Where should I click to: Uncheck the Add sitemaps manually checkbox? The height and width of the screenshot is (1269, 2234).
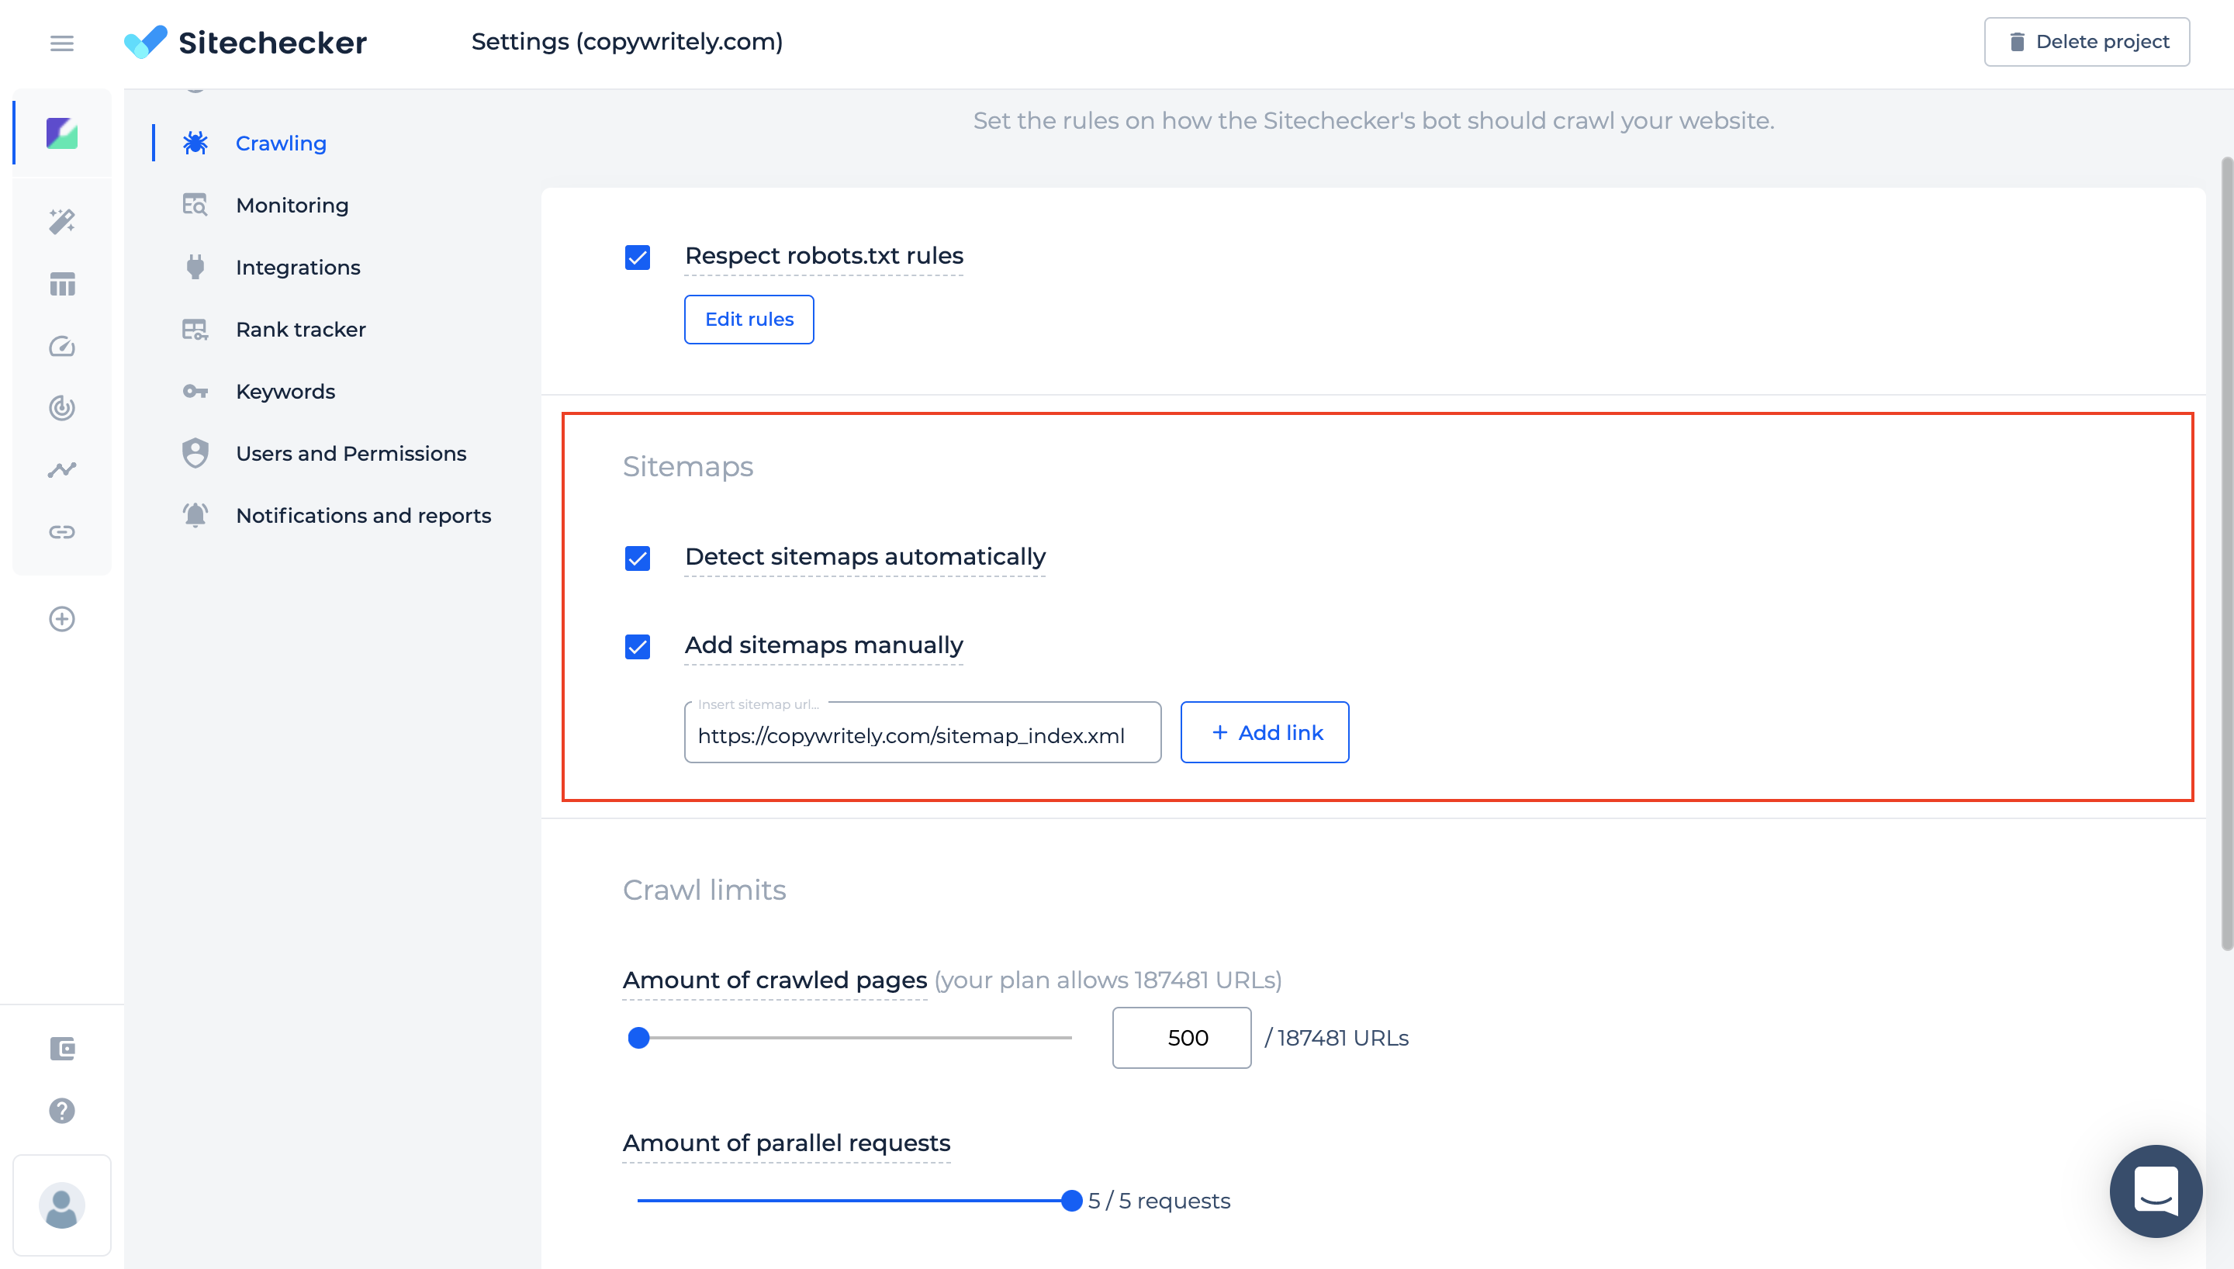tap(637, 645)
